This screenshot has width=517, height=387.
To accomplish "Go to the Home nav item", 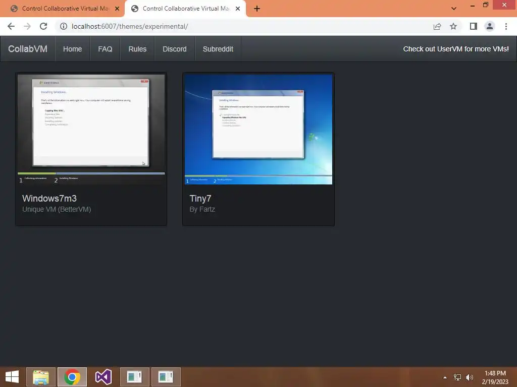I will (x=73, y=49).
